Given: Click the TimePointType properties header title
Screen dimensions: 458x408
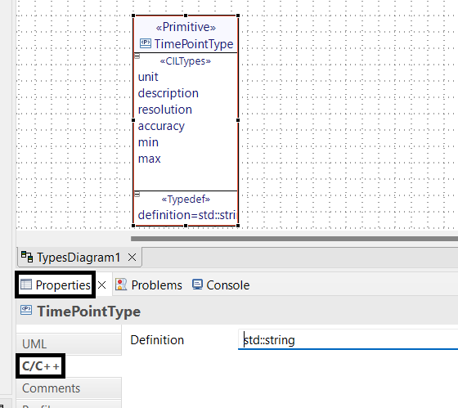Looking at the screenshot, I should [x=89, y=312].
